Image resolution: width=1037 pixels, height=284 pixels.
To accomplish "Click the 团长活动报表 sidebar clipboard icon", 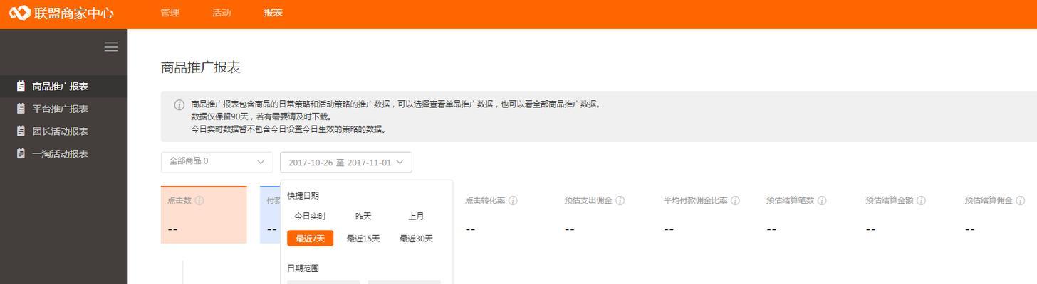I will click(21, 131).
